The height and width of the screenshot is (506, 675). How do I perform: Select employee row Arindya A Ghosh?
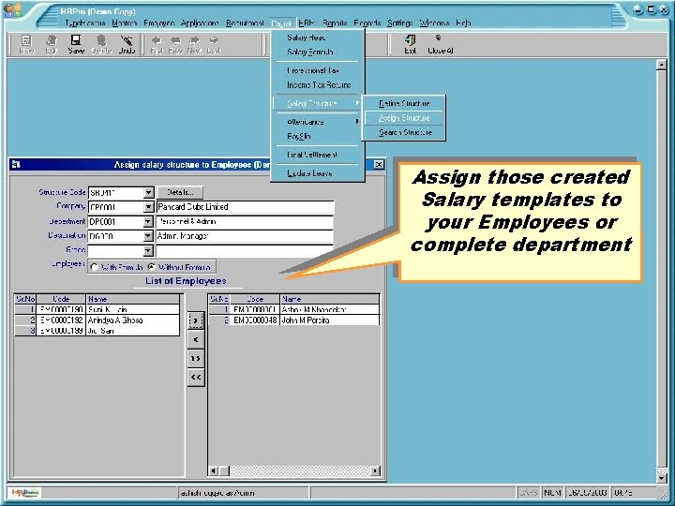coord(97,320)
